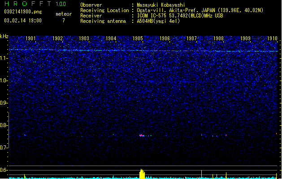Click the strong red meteor echo near 1905

click(x=142, y=136)
